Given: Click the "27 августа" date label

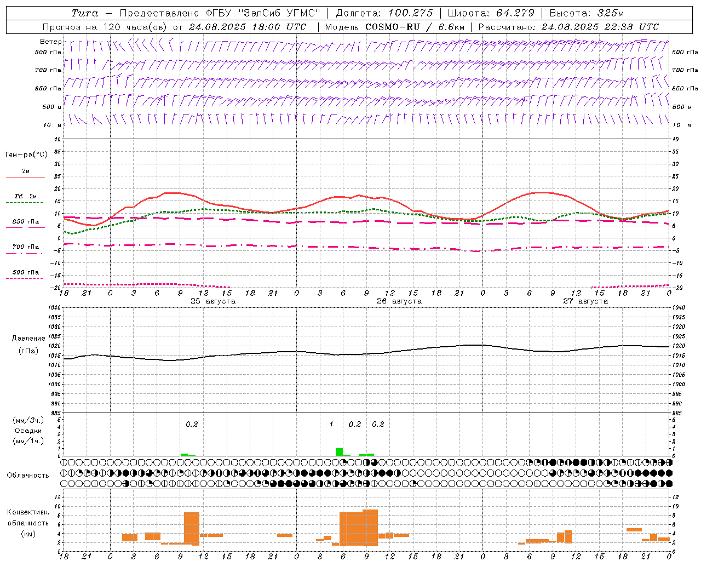Looking at the screenshot, I should point(585,301).
